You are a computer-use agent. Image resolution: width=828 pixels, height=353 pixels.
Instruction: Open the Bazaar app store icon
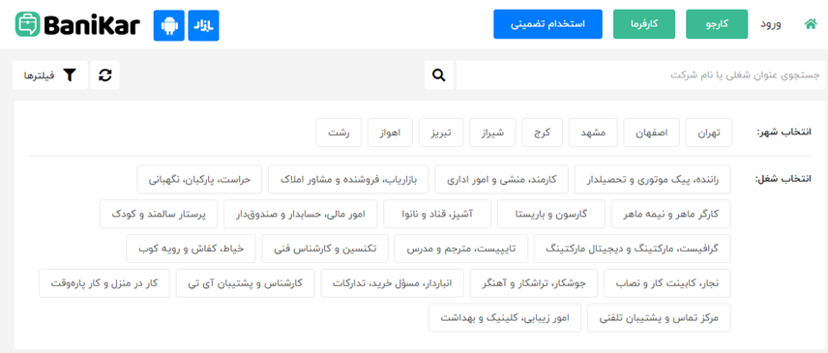(203, 25)
